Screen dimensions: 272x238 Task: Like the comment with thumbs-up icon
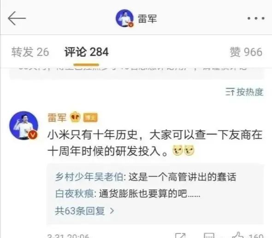pos(237,235)
